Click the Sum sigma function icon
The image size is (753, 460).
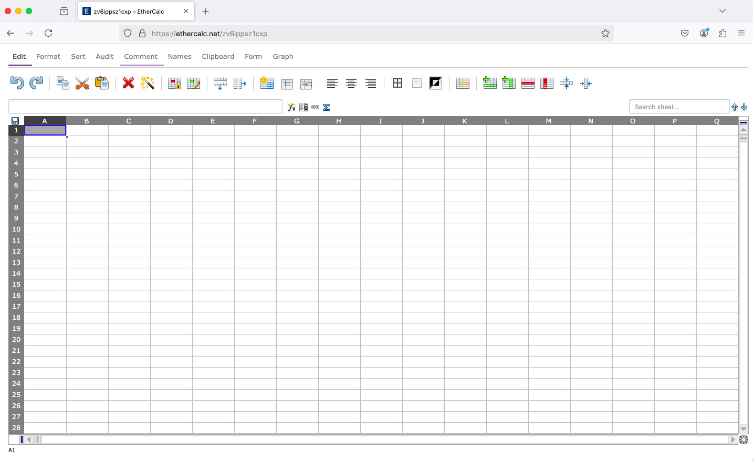tap(327, 107)
